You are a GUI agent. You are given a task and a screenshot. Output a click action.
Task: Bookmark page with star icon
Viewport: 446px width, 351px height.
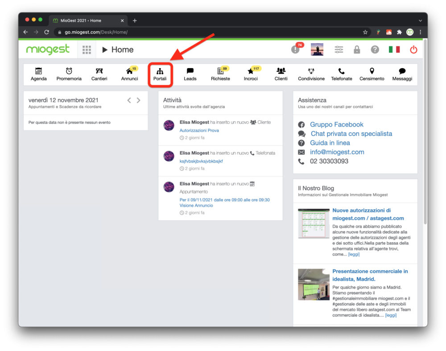pyautogui.click(x=365, y=32)
